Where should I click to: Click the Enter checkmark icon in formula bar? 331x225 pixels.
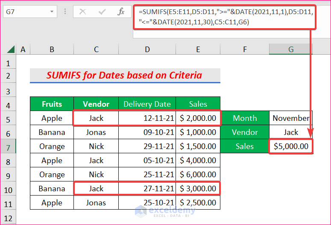coord(102,12)
